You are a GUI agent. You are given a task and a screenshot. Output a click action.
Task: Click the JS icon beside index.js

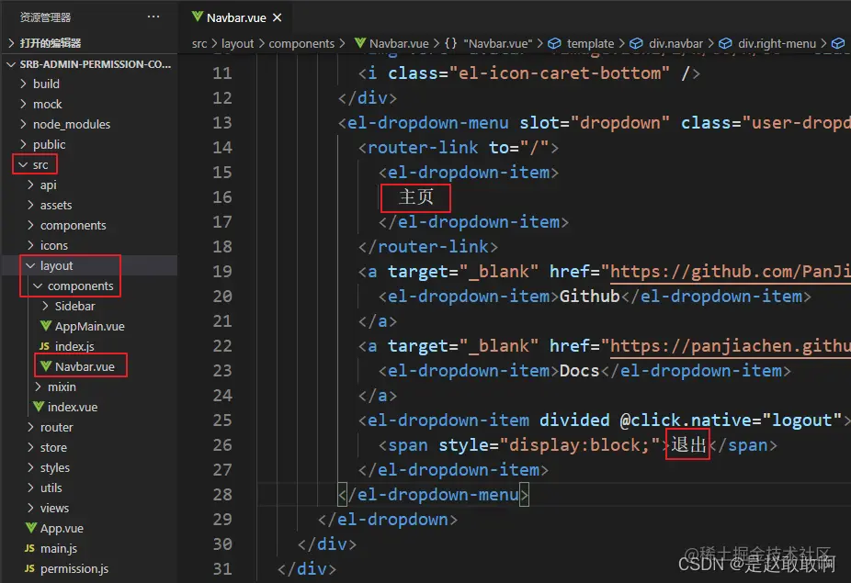point(44,346)
